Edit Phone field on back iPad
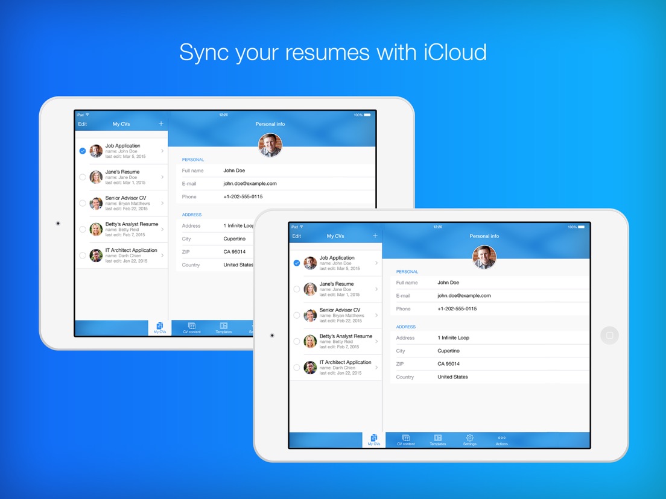The height and width of the screenshot is (499, 666). point(276,197)
